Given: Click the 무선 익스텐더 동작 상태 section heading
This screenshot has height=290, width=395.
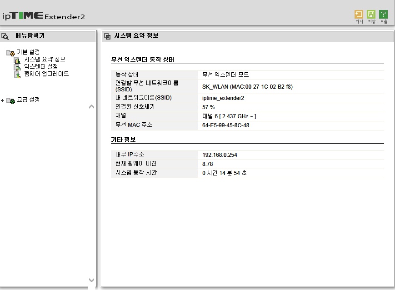Looking at the screenshot, I should click(143, 60).
